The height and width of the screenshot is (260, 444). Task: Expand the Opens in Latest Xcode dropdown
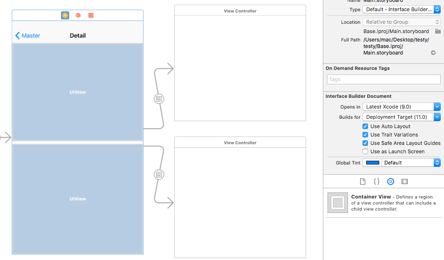coord(402,107)
